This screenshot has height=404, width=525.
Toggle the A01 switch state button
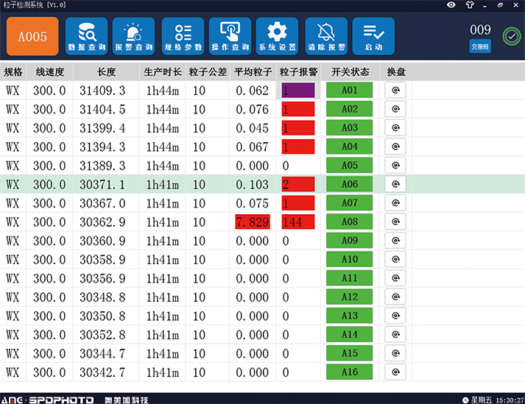349,91
